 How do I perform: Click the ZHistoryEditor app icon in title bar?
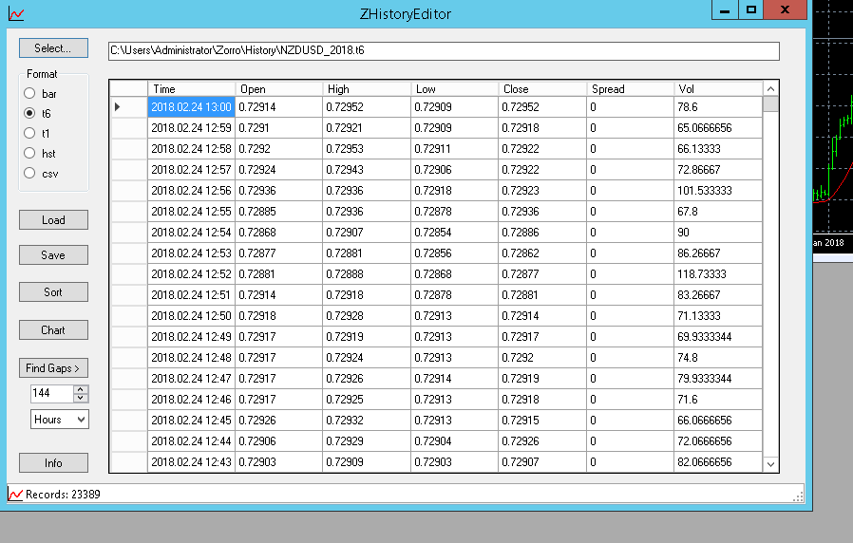click(16, 13)
